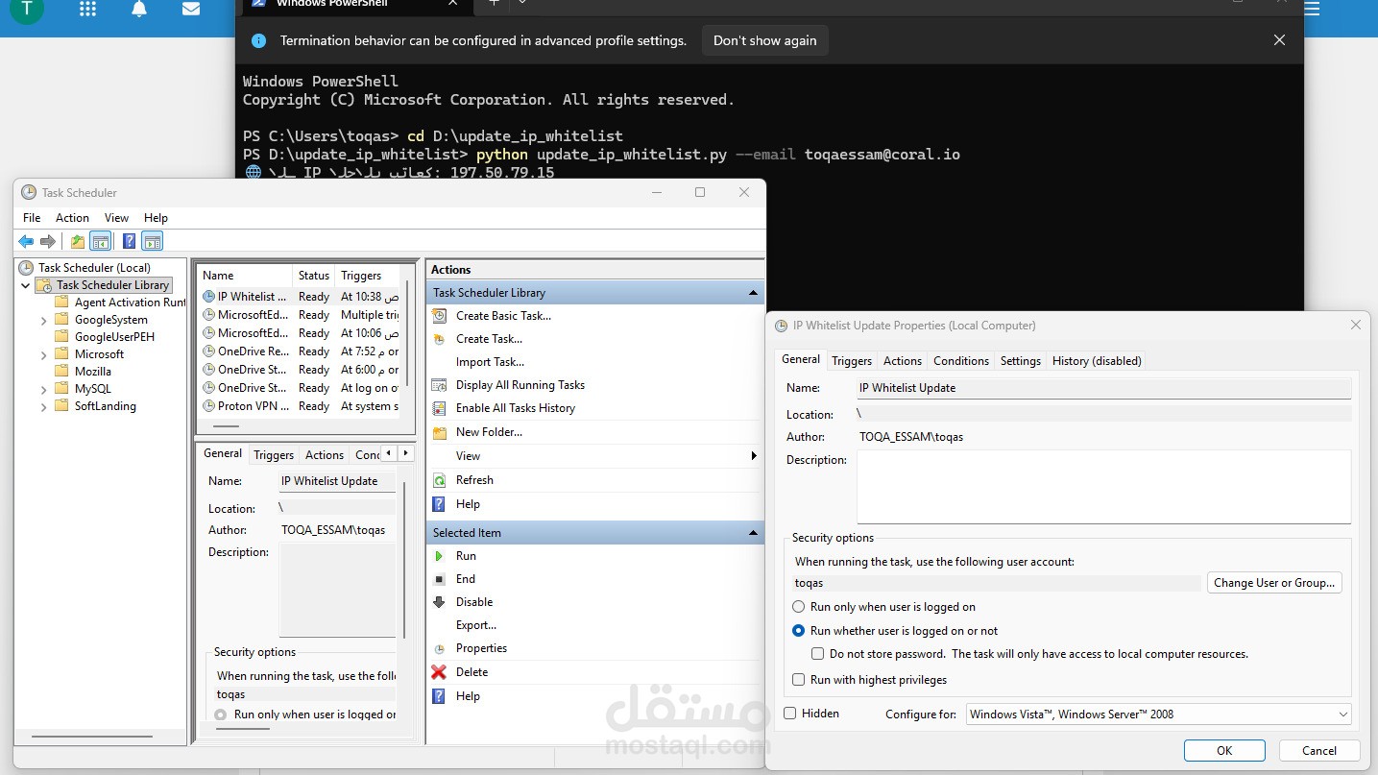
Task: Click the Create Basic Task icon in Actions
Action: [439, 316]
